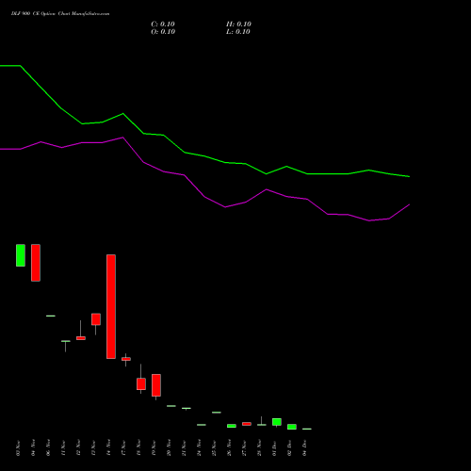Click the '19 Nov' date label
This screenshot has width=471, height=471.
(x=154, y=448)
